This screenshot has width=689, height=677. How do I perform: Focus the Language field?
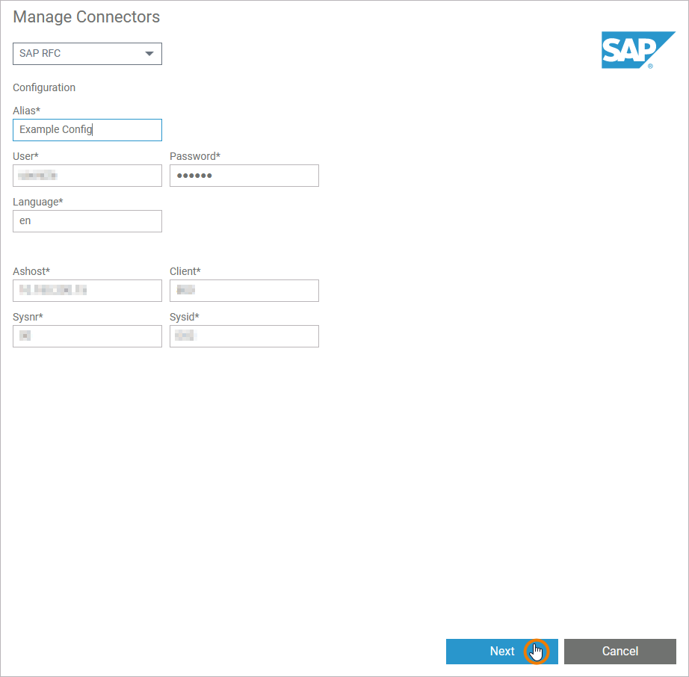pos(87,221)
